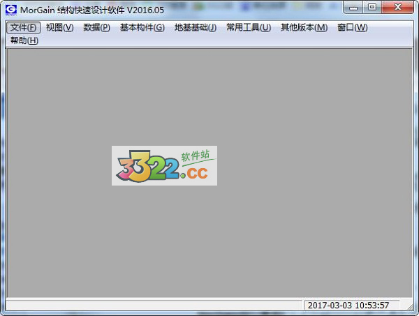The height and width of the screenshot is (316, 419).
Task: Open the 数据(P) menu
Action: tap(96, 27)
